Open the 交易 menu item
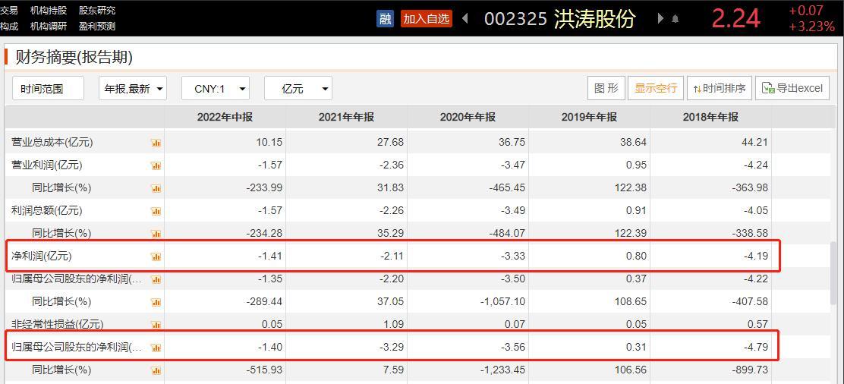The width and height of the screenshot is (844, 384). [x=8, y=10]
